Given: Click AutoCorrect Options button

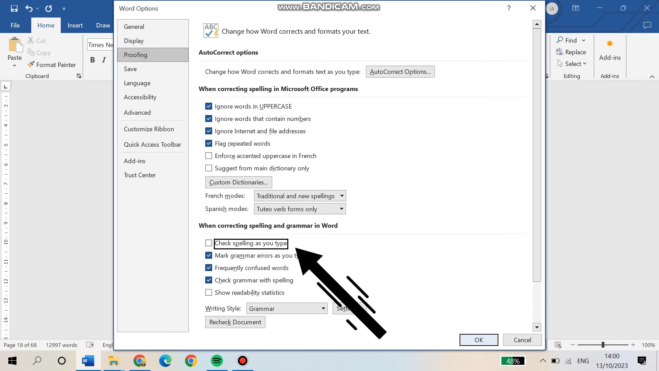Looking at the screenshot, I should pos(400,71).
